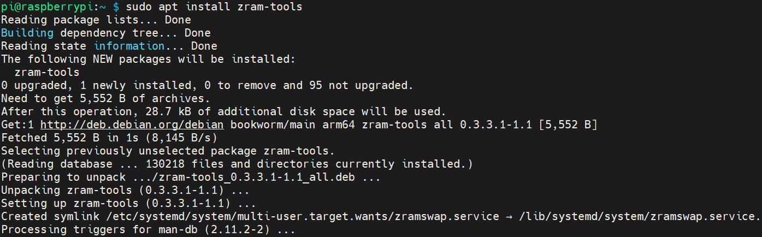Click 'Selecting previously unselected package' line
The height and width of the screenshot is (237, 762).
click(x=167, y=151)
